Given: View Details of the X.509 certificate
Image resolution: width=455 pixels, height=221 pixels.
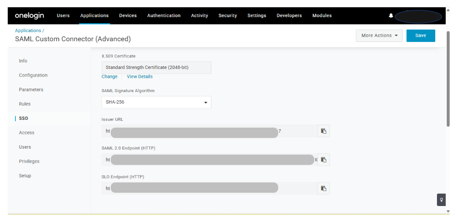Looking at the screenshot, I should pos(140,77).
